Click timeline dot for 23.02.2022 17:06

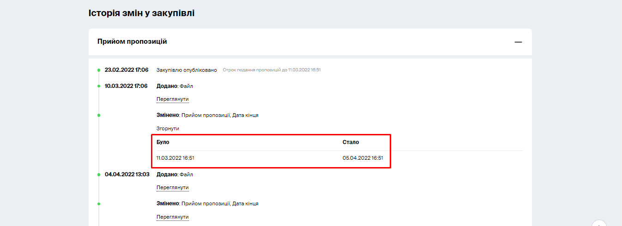click(x=99, y=70)
